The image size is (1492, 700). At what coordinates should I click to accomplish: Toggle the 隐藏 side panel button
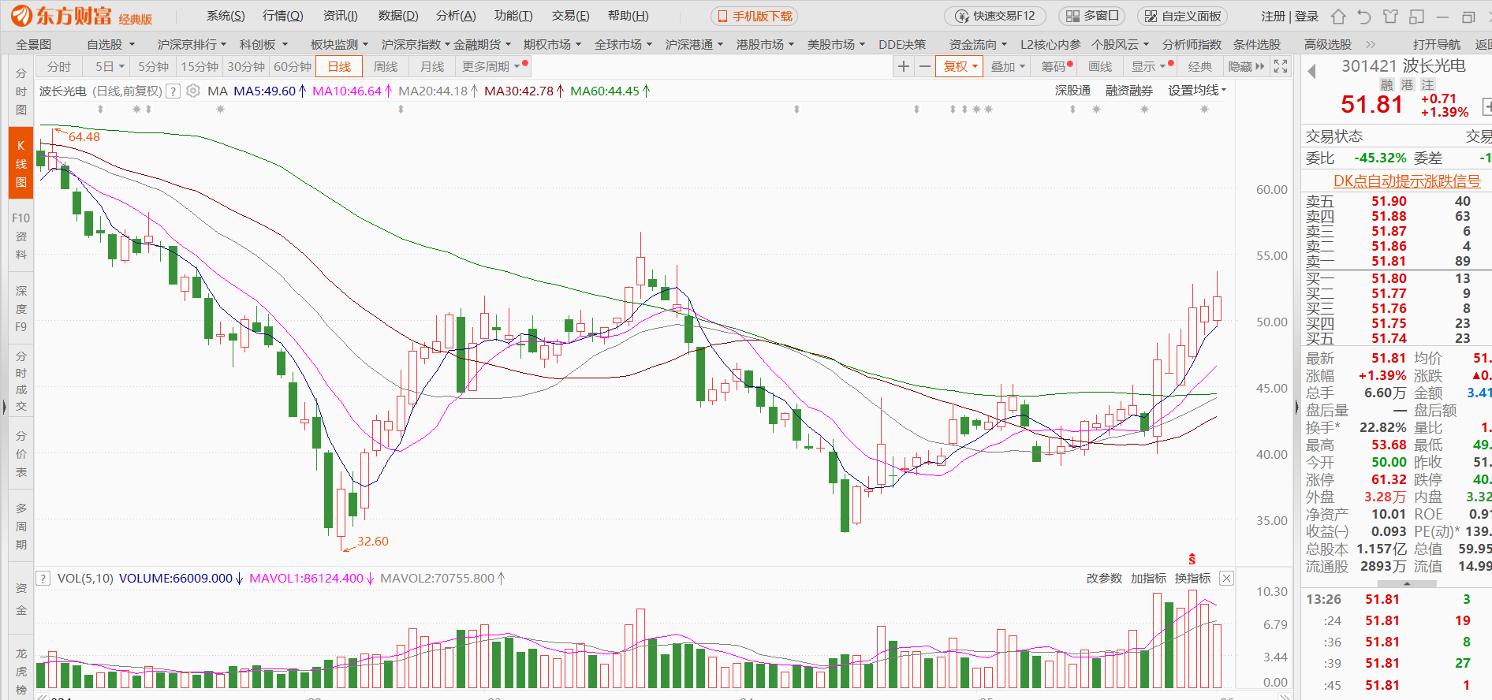(1246, 67)
